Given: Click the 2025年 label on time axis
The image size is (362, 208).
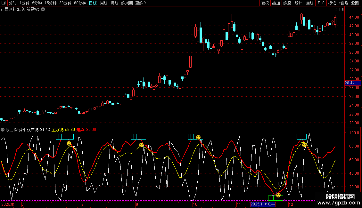Looking at the screenshot, I should point(8,204).
